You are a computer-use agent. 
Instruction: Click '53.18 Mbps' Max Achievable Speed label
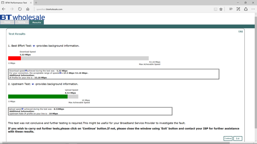pyautogui.click(x=155, y=62)
